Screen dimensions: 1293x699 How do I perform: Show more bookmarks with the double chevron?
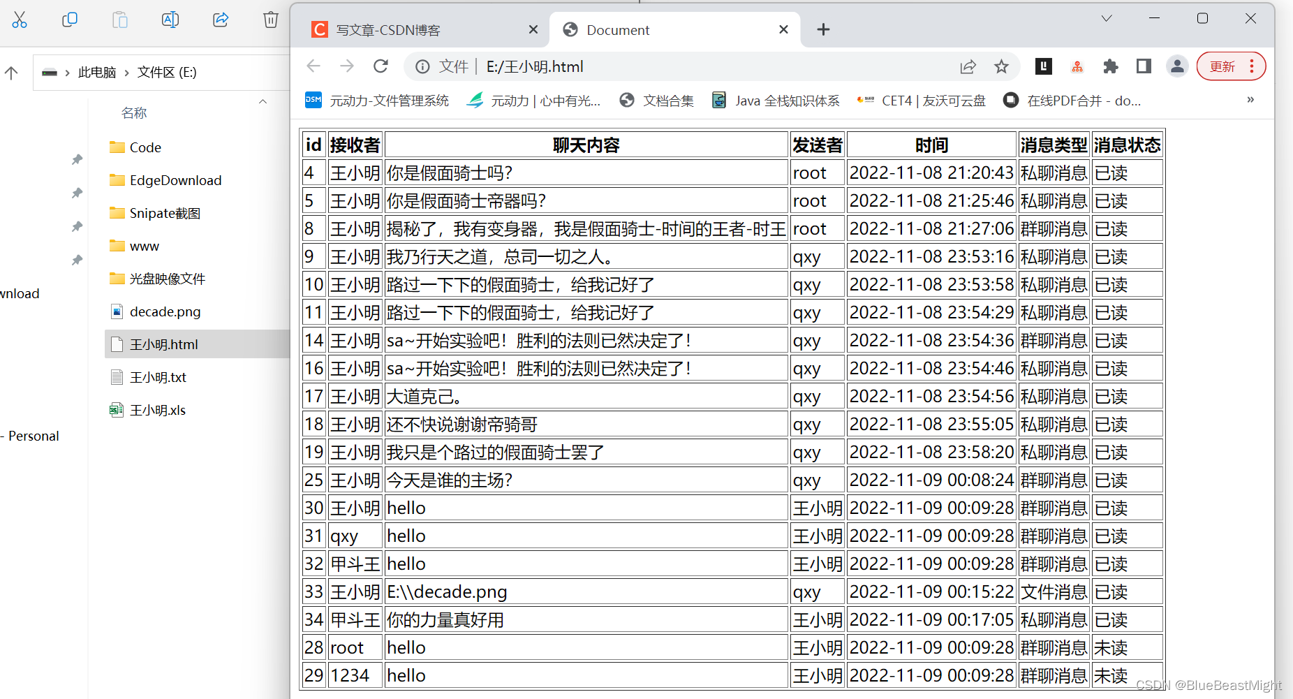(1250, 100)
